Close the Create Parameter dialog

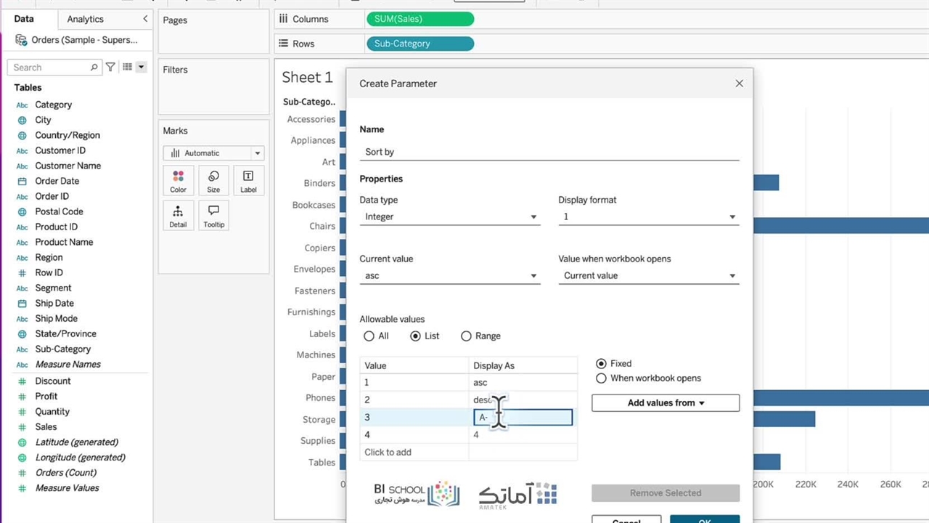(739, 84)
